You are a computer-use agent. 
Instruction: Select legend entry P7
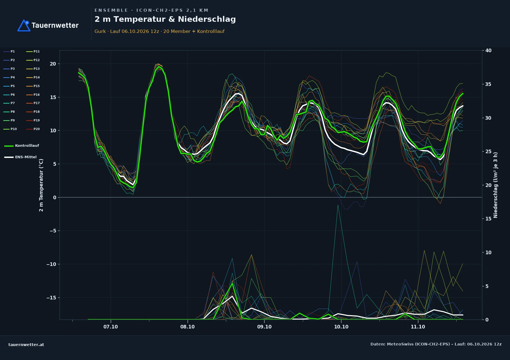tap(9, 103)
